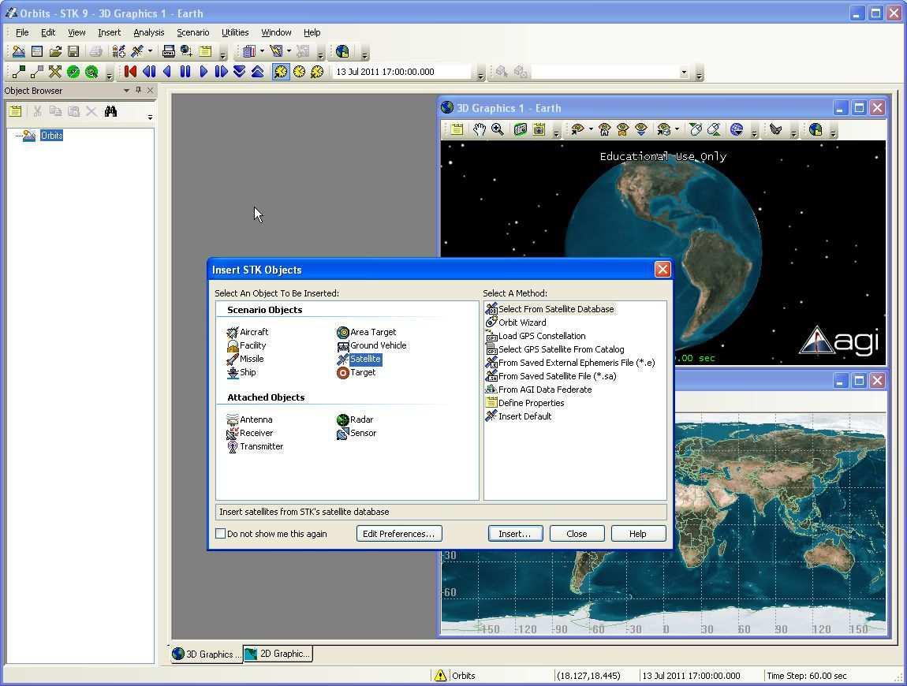Open the File menu
The width and height of the screenshot is (907, 686).
[x=22, y=32]
